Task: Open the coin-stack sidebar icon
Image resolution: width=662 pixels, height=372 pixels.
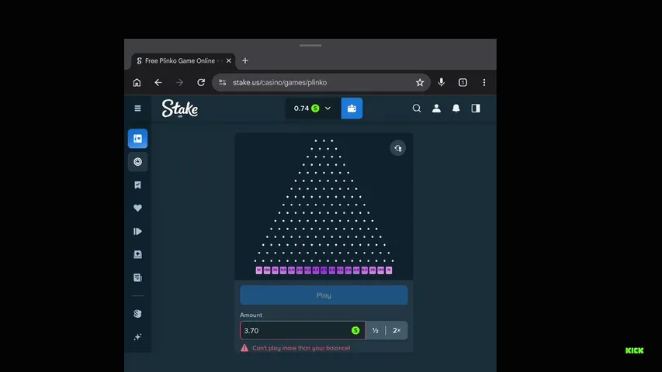Action: [137, 313]
